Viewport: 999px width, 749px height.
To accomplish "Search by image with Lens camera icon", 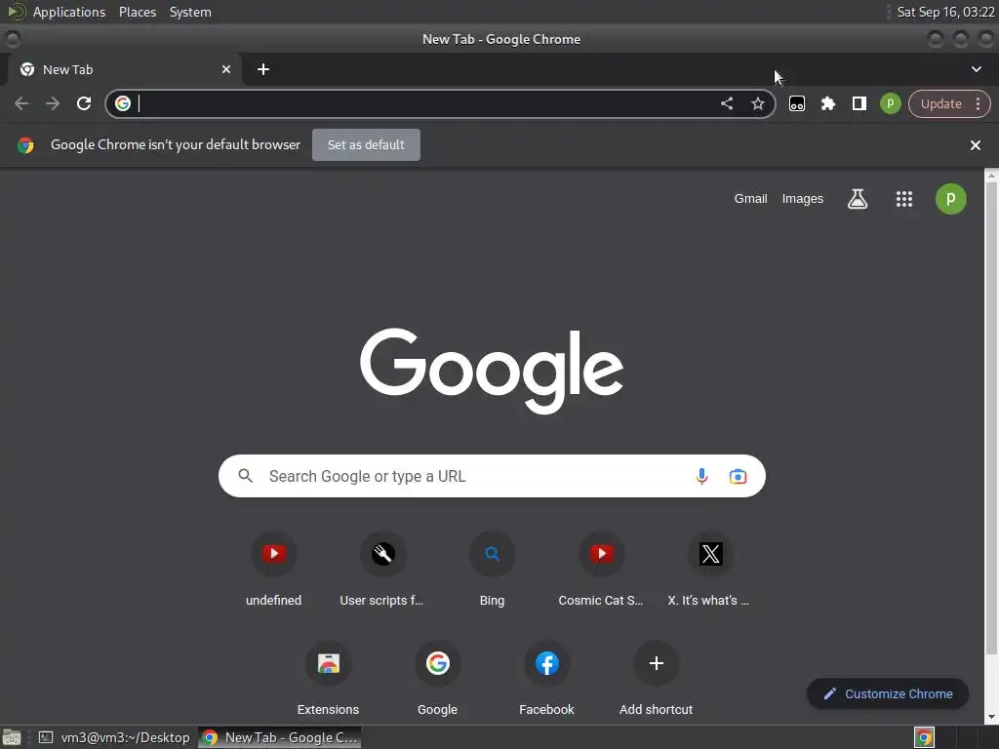I will click(738, 476).
